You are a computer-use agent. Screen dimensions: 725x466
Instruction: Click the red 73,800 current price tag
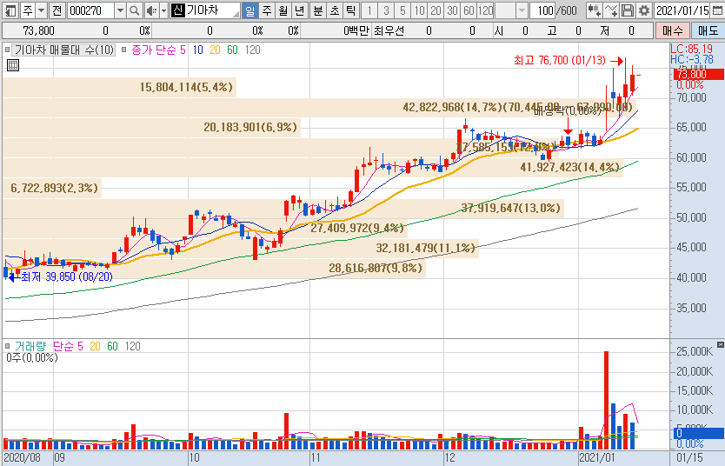click(698, 74)
